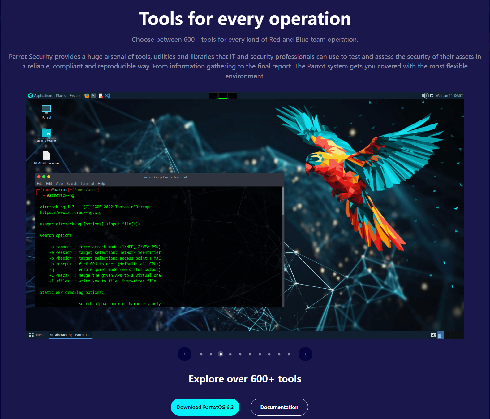
Task: Click the usage: aircrack-ng line
Action: 90,224
